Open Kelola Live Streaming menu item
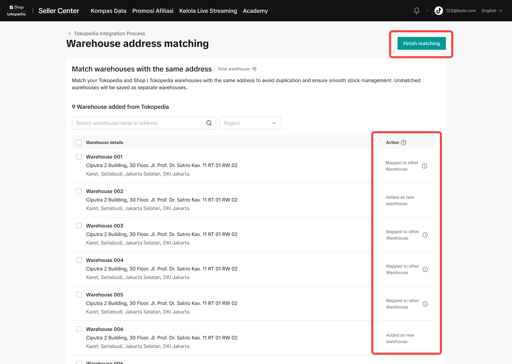Screen dimensions: 512x364 pos(208,11)
